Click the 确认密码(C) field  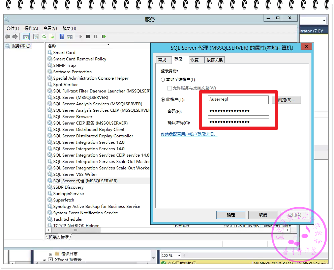[238, 123]
